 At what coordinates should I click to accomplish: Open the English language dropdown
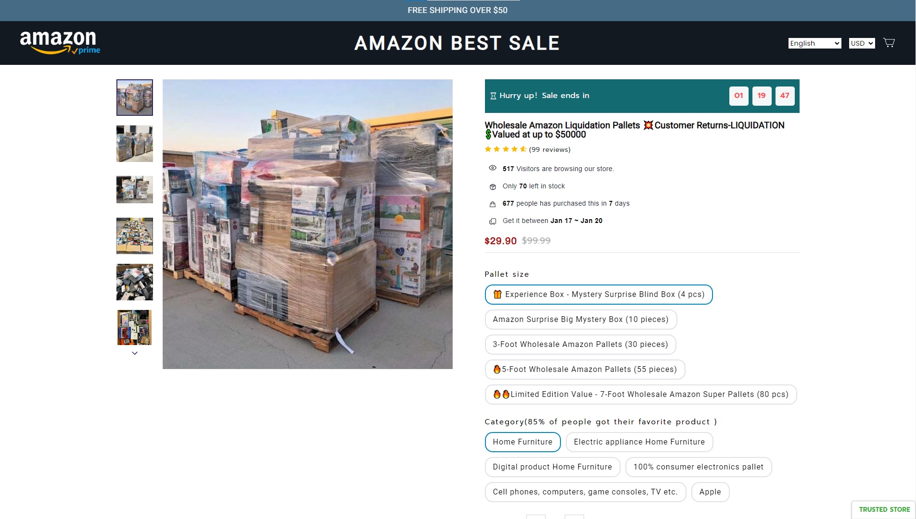click(814, 43)
